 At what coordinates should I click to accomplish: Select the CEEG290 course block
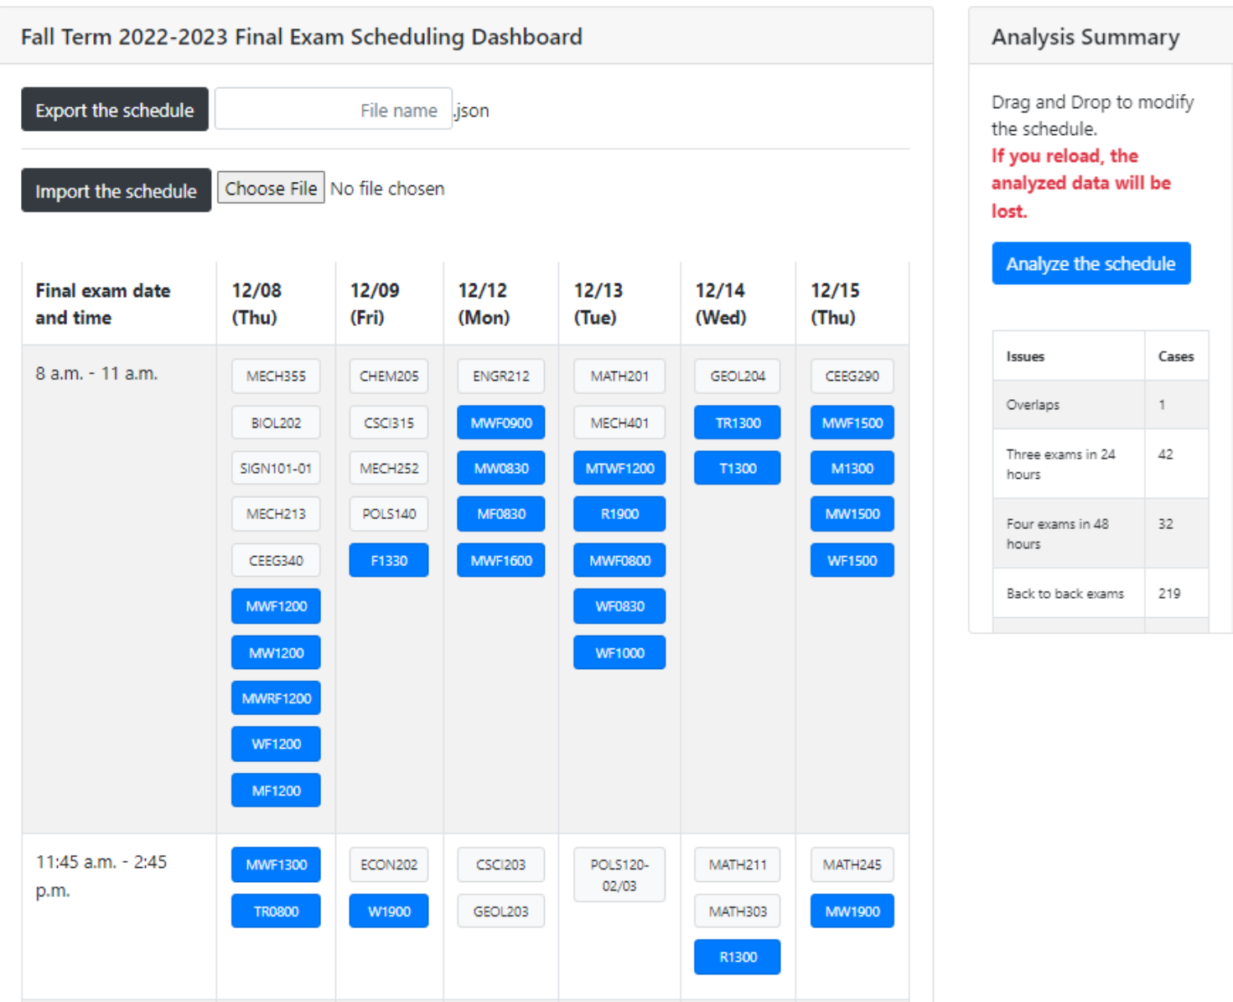click(852, 376)
